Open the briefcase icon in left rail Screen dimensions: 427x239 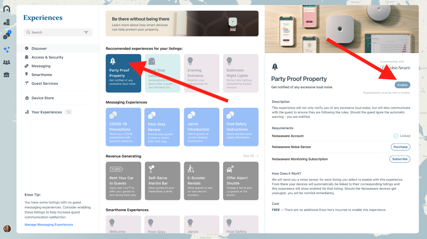tap(6, 75)
